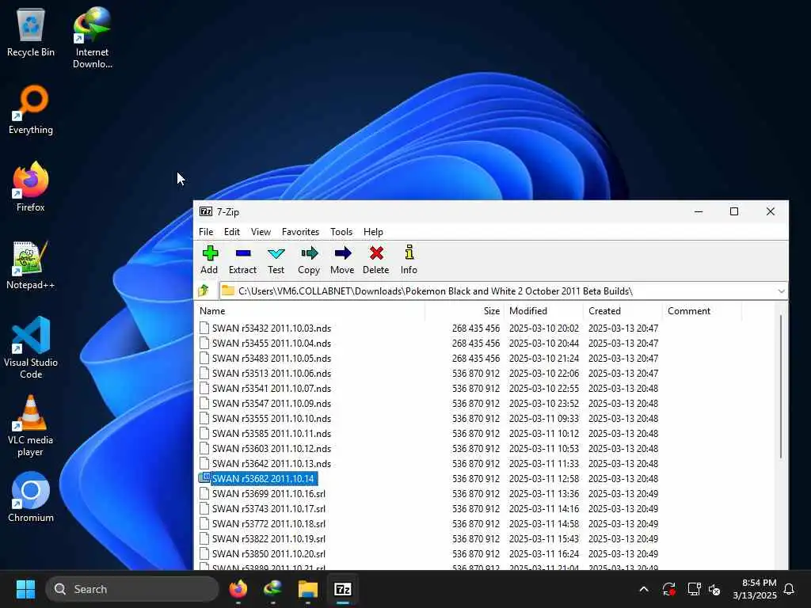Select file SWAN r53555 2011.10.10.nds
Image resolution: width=811 pixels, height=608 pixels.
pos(272,418)
